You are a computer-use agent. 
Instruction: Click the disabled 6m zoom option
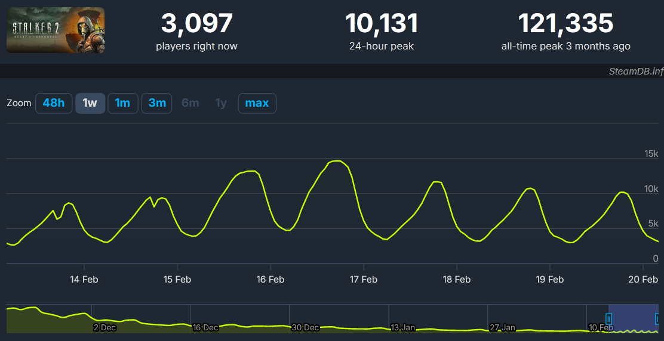(x=190, y=103)
